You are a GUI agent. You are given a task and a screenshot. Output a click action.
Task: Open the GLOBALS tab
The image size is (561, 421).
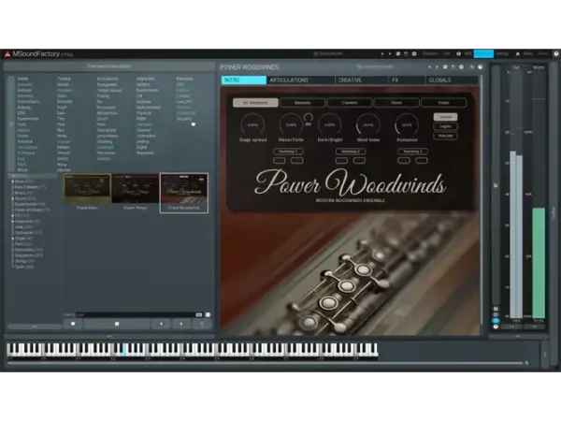coord(453,80)
